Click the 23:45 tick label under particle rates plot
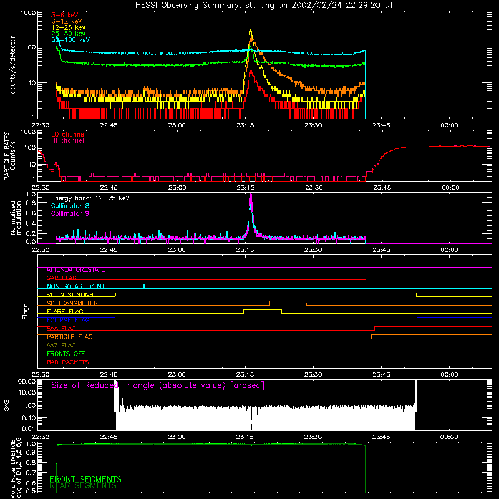Image resolution: width=499 pixels, height=499 pixels. tap(382, 188)
